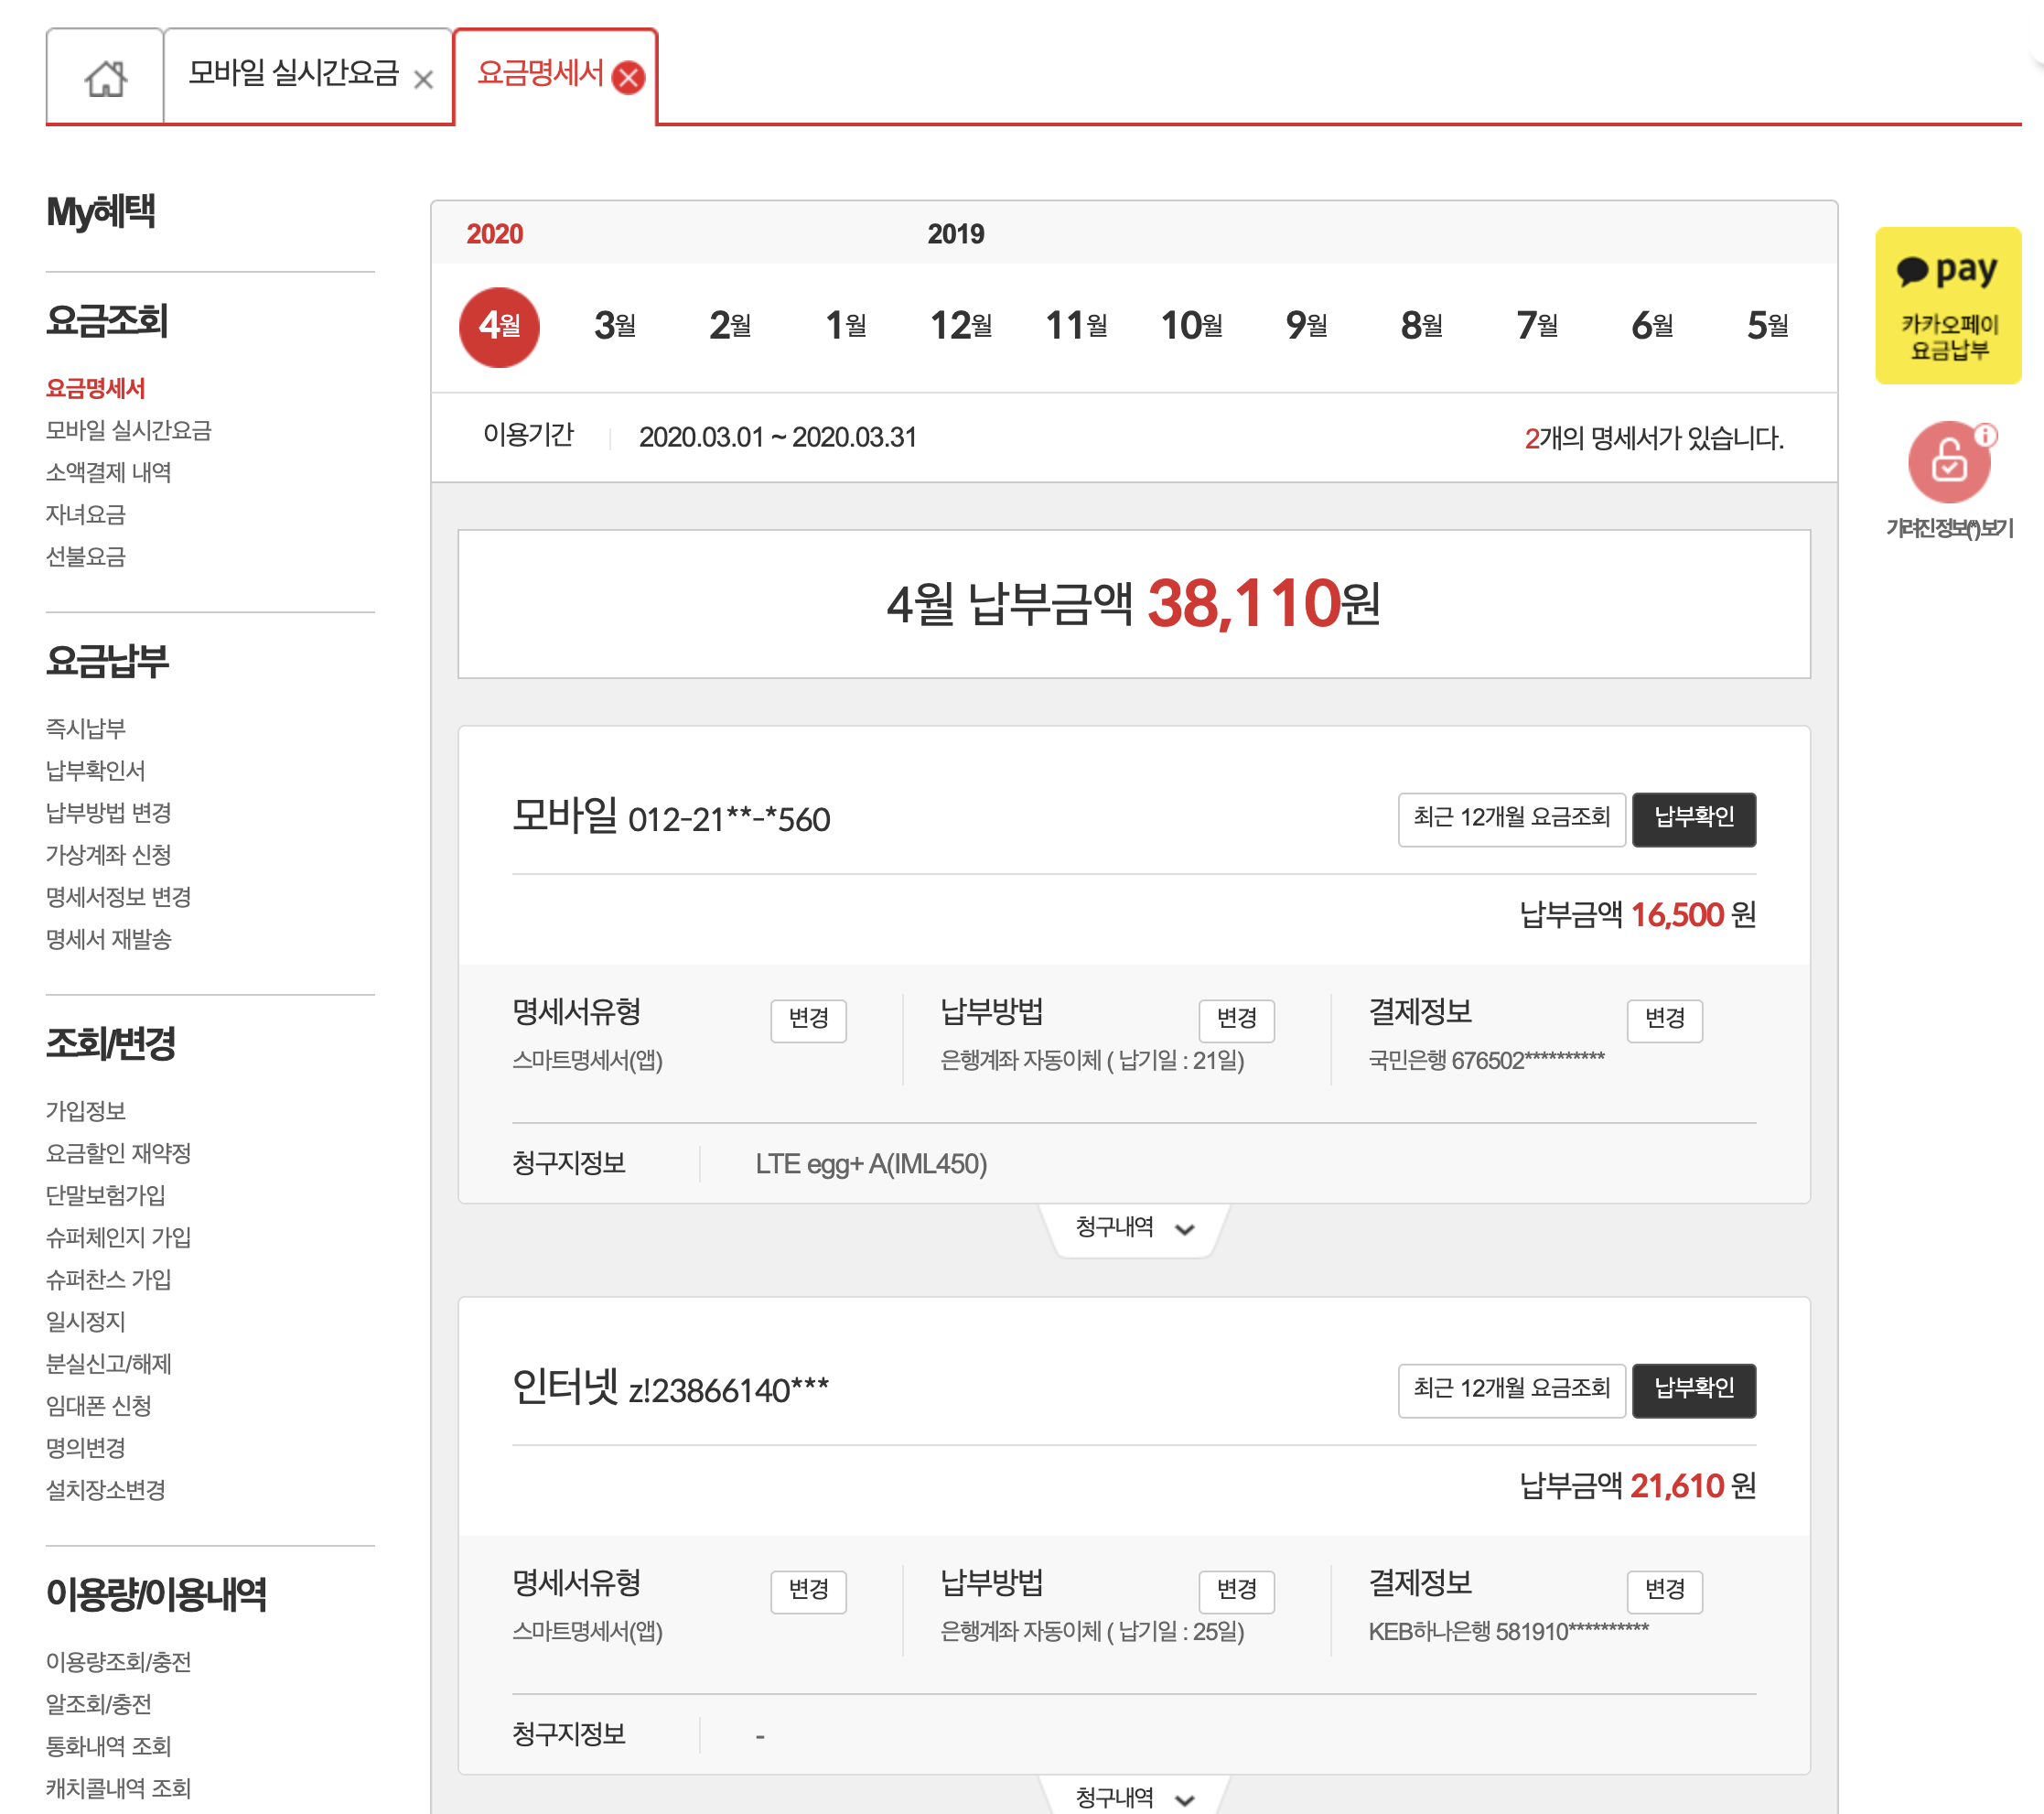Viewport: 2044px width, 1814px height.
Task: Select the 4월 month circle
Action: pos(499,326)
